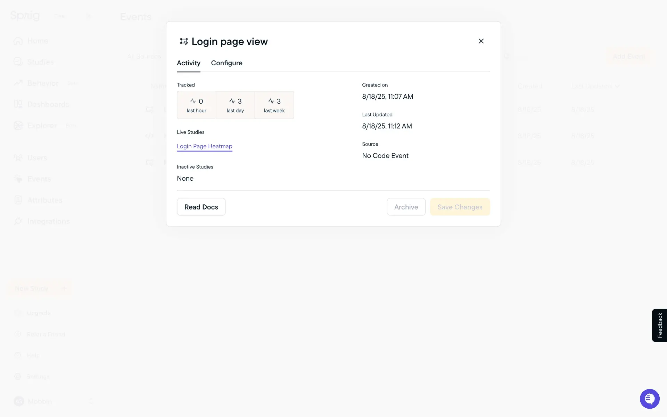Click the last hour tracked count

pyautogui.click(x=196, y=105)
